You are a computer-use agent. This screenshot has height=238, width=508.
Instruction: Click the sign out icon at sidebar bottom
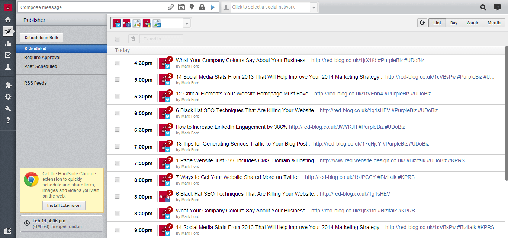tap(8, 231)
